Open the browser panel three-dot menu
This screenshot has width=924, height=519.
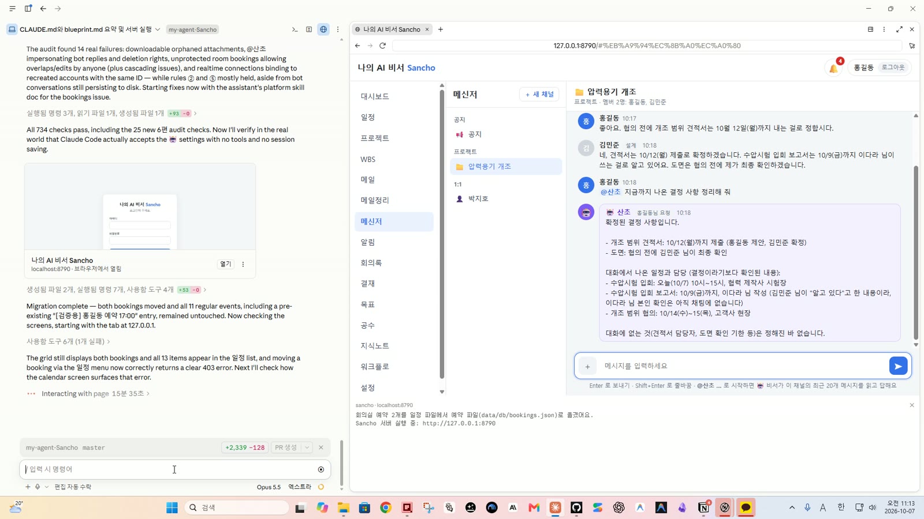click(x=884, y=29)
